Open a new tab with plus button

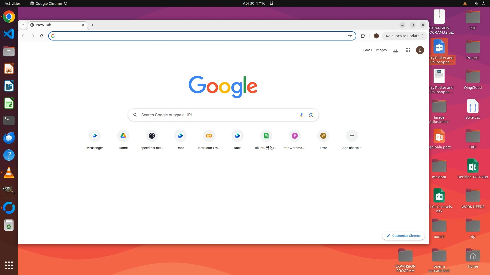coord(92,25)
